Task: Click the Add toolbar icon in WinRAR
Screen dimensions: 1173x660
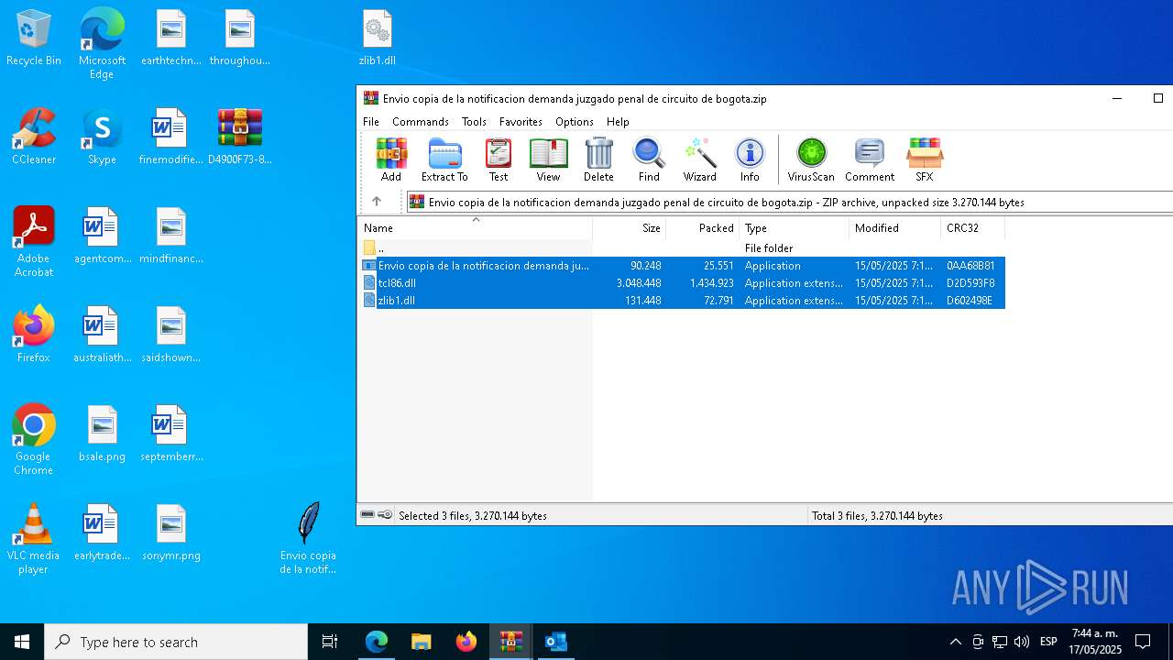Action: [391, 160]
